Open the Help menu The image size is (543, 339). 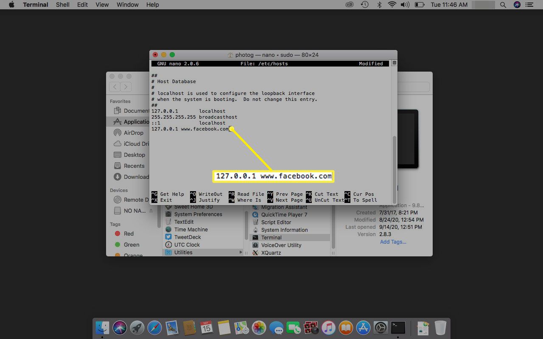(153, 5)
